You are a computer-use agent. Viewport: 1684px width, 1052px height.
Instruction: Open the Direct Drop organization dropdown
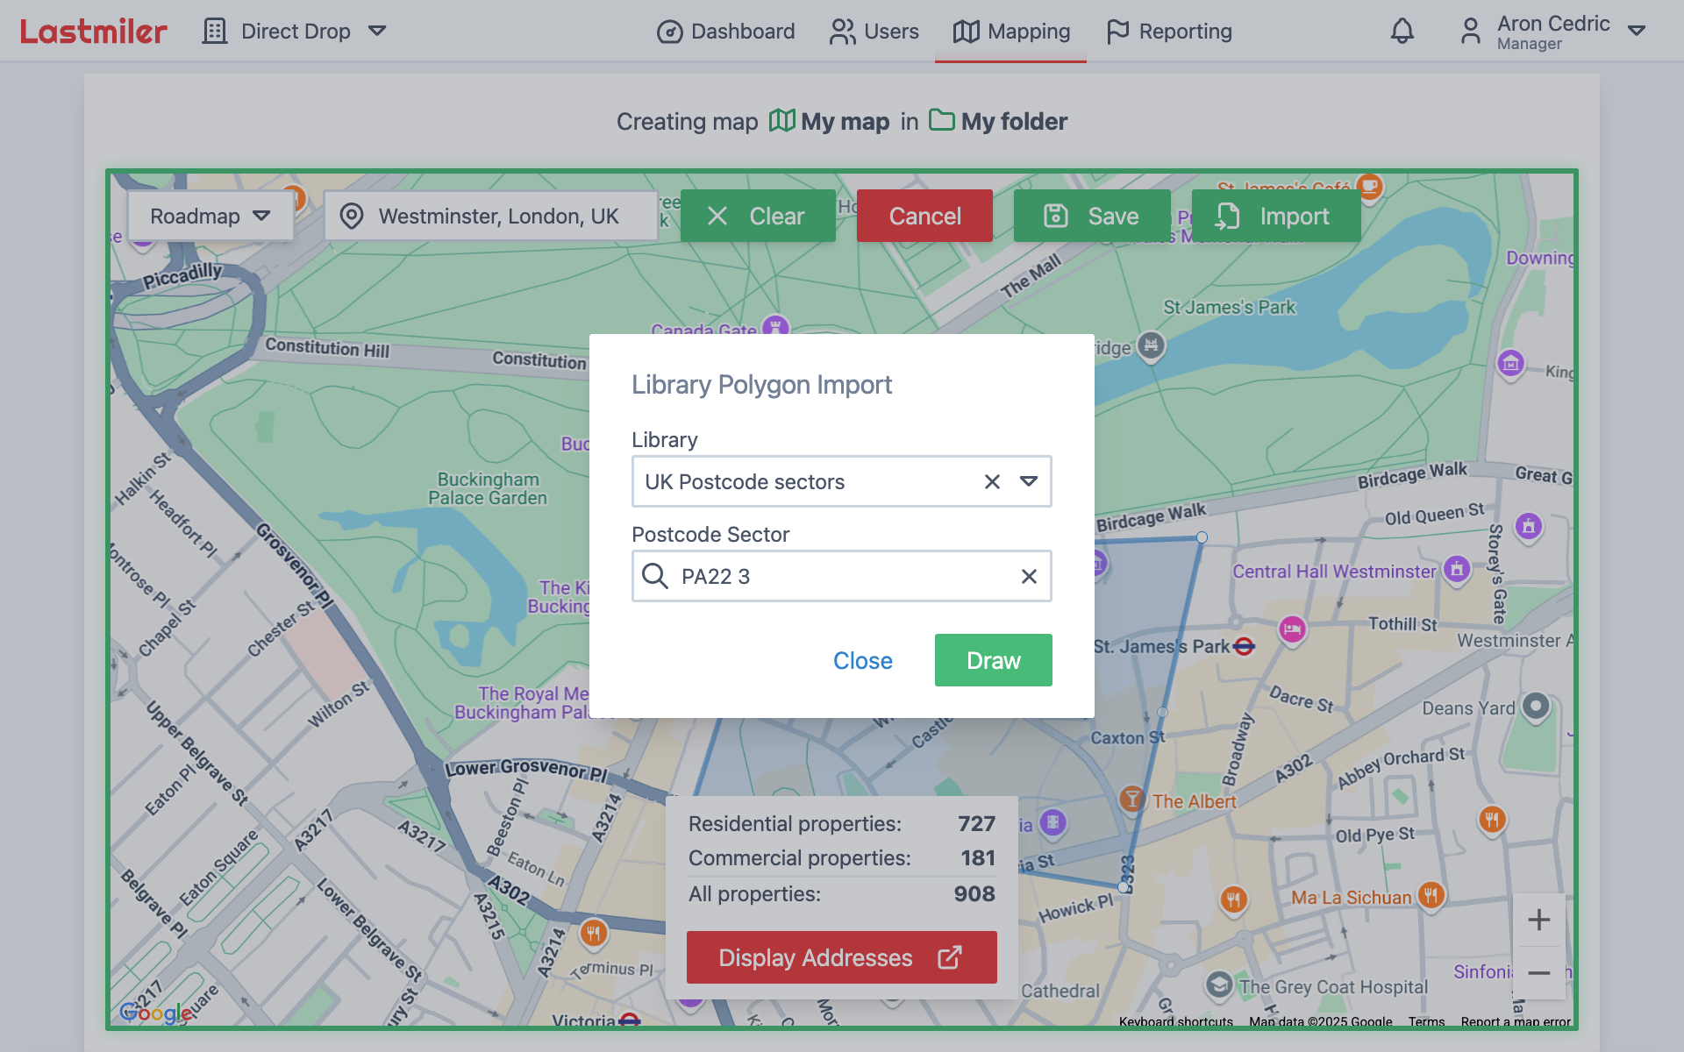pyautogui.click(x=294, y=32)
